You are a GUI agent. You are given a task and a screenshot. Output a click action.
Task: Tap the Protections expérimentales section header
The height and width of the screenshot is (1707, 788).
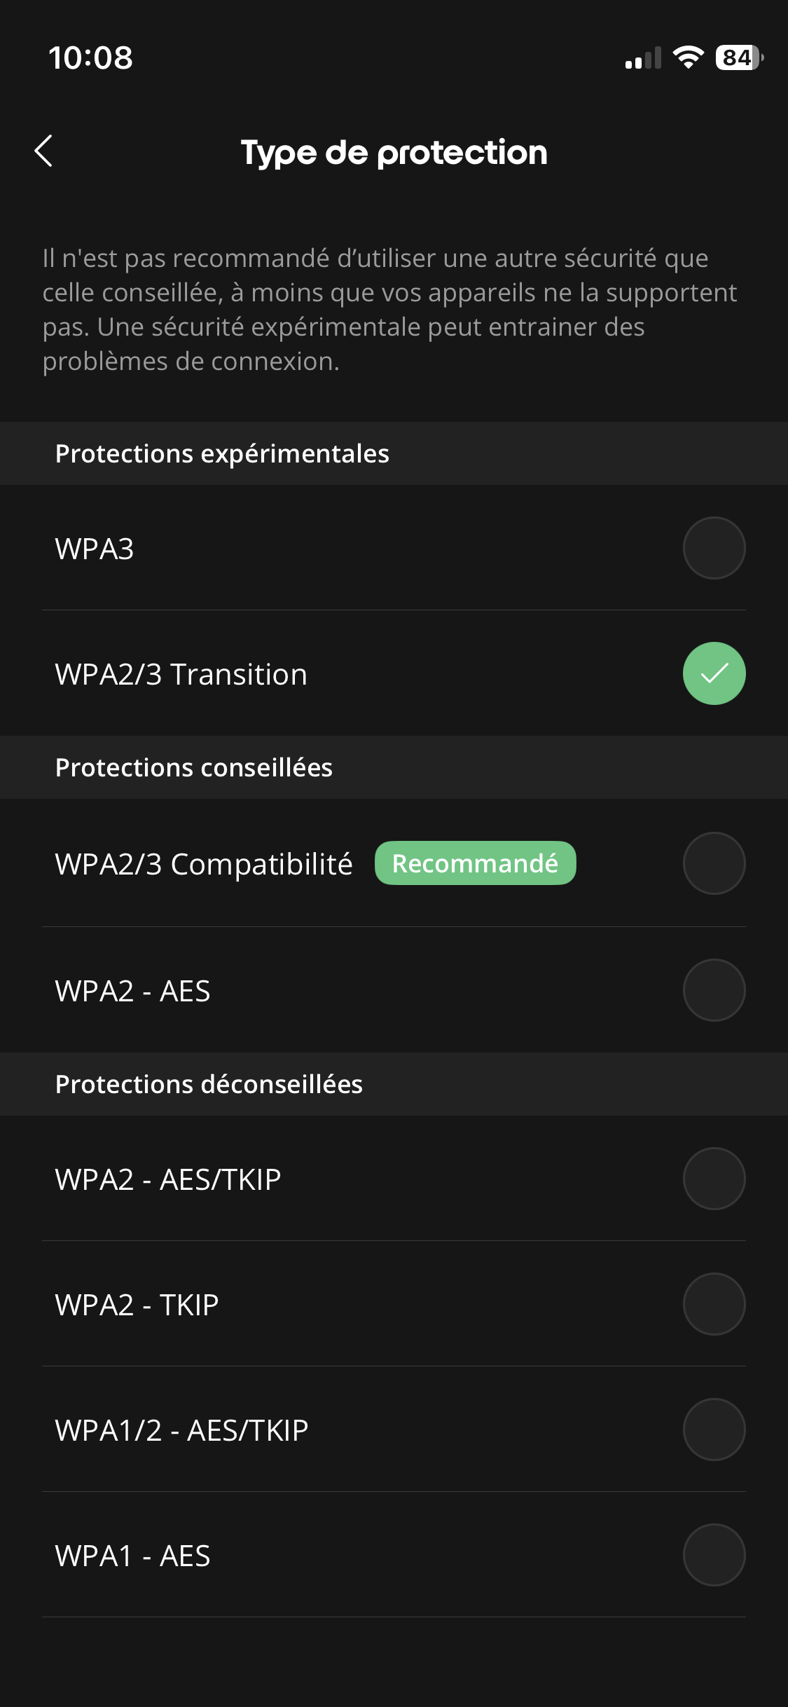(222, 454)
